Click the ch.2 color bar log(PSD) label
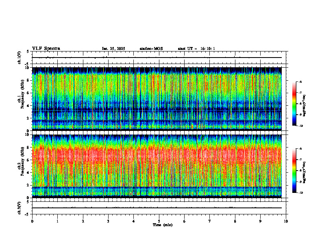This screenshot has height=248, width=322. click(304, 172)
